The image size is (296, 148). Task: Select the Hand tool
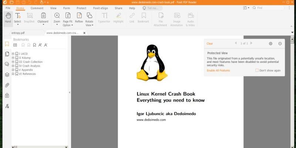8,17
